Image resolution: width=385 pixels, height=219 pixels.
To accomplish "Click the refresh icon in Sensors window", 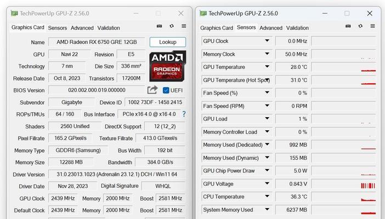I will tap(360, 26).
